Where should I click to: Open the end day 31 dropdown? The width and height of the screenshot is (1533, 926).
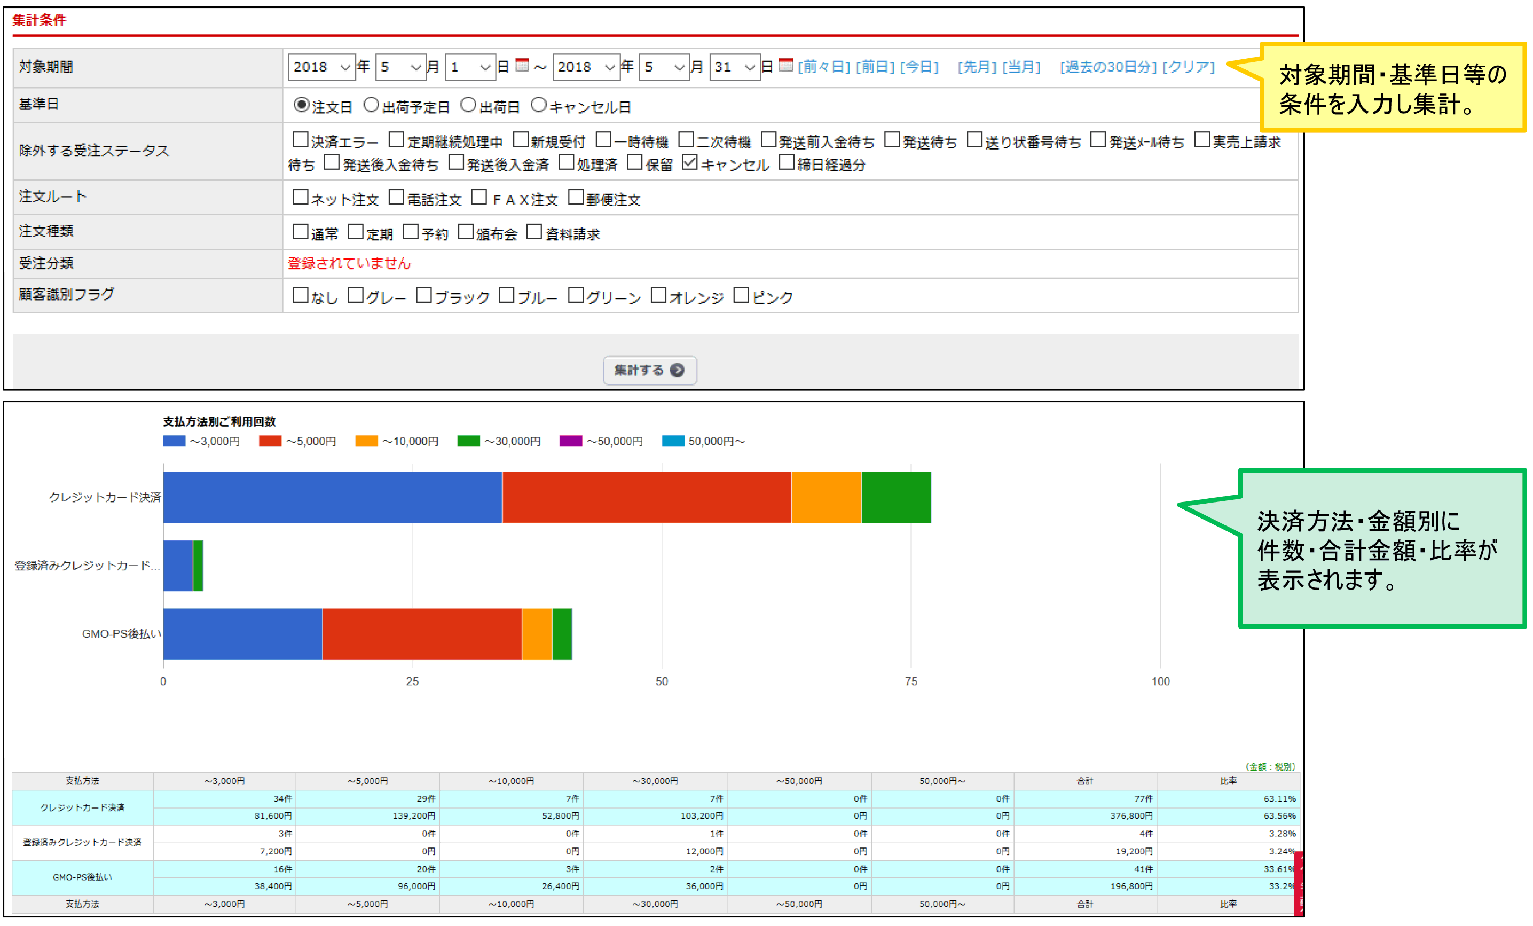point(734,67)
